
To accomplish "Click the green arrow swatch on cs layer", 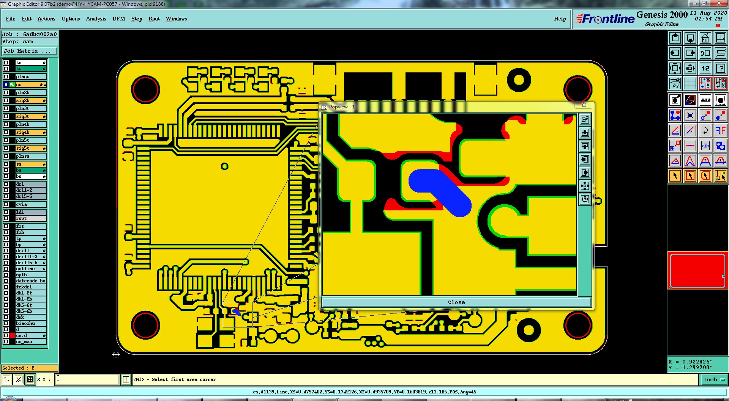I will pos(12,85).
